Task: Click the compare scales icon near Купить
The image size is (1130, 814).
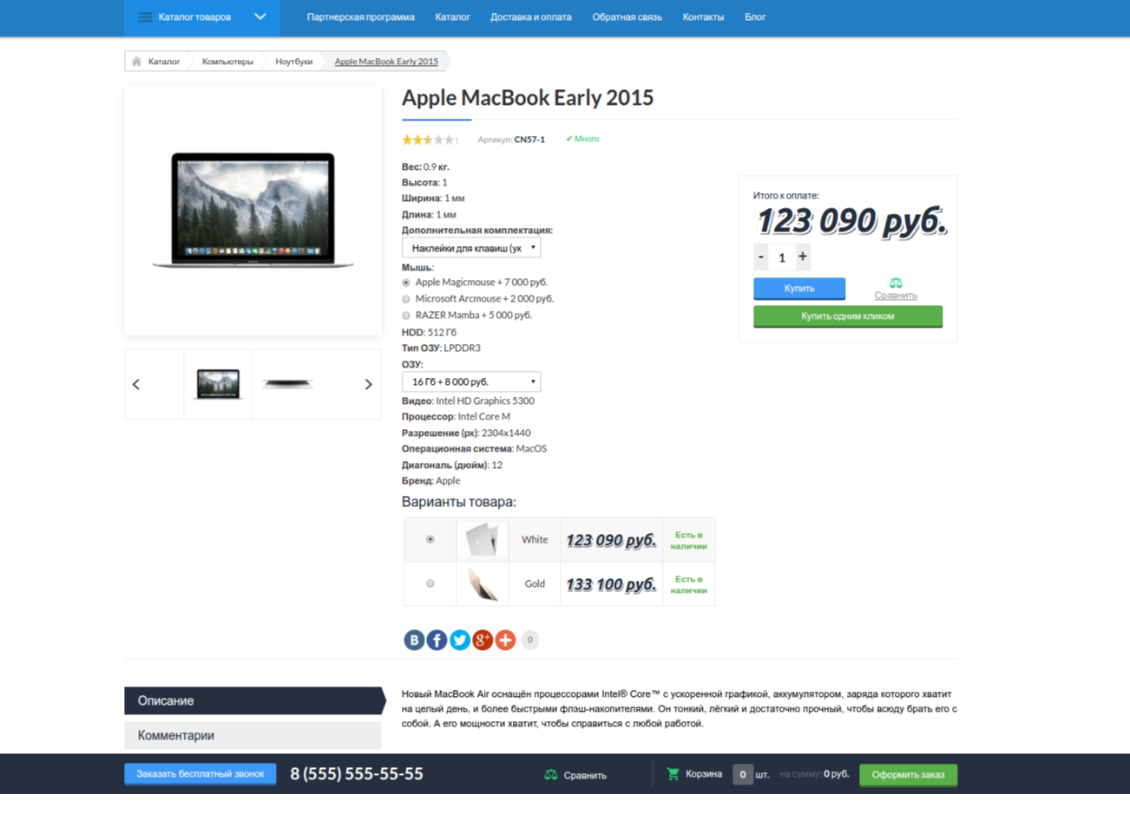Action: [896, 283]
